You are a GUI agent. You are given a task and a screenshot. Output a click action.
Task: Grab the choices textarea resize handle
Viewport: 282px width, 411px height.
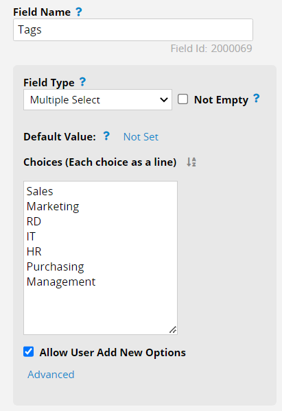point(173,329)
